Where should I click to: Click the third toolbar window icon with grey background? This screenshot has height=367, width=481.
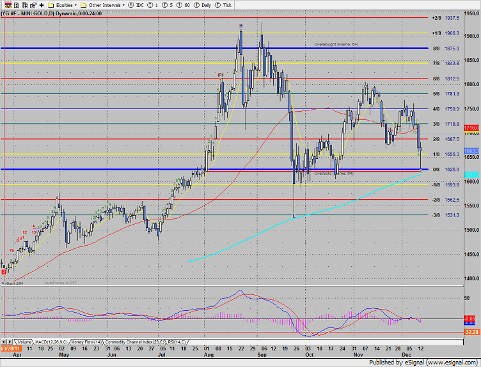click(x=25, y=5)
